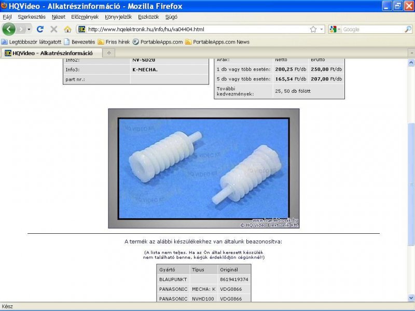Open the Előzmények menu
Screen dimensions: 415x311
[85, 17]
